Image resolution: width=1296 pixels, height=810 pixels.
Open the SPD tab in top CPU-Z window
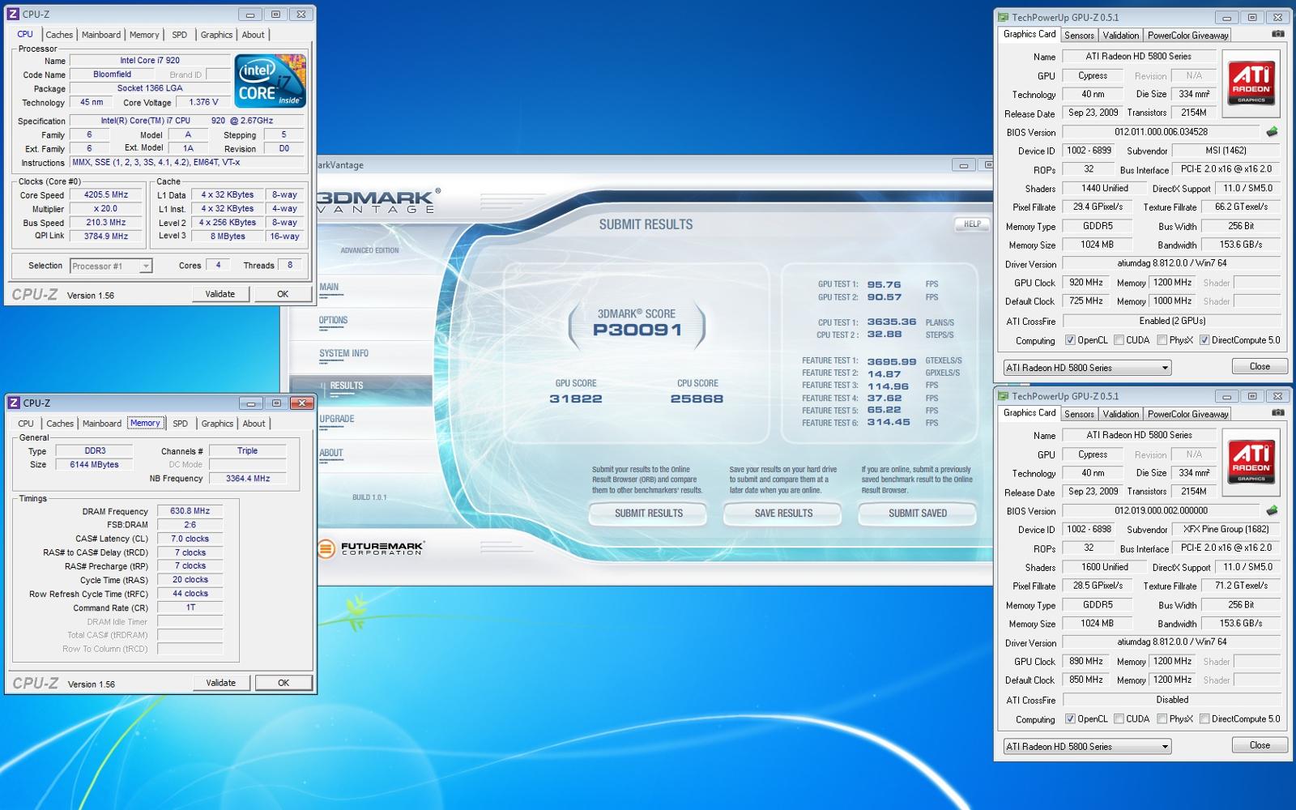(x=180, y=35)
